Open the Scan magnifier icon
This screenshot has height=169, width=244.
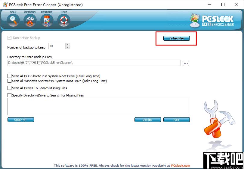coord(13,20)
